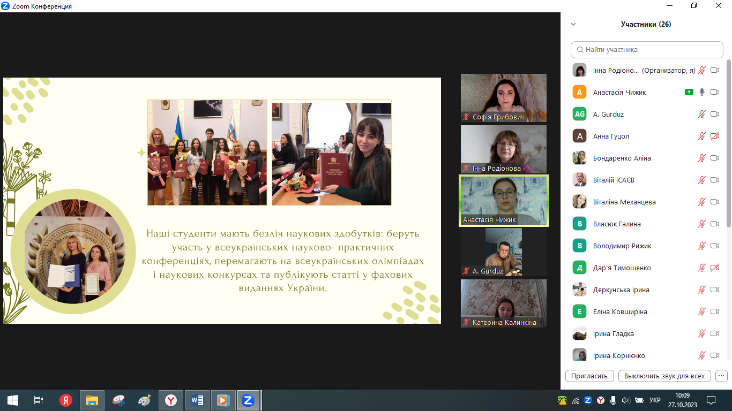Toggle the muted mic for Дар'я Тимошенко
This screenshot has height=411, width=732.
pos(702,268)
